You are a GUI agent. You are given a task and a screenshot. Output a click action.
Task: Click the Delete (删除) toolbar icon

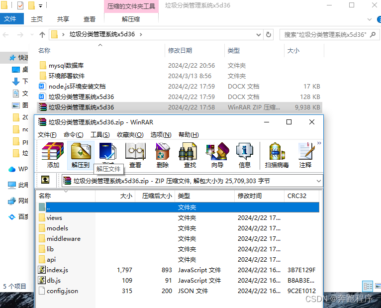click(163, 155)
